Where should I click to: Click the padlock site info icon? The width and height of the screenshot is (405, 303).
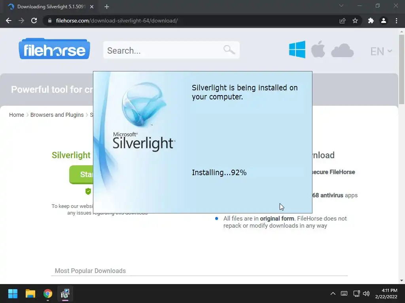(50, 21)
